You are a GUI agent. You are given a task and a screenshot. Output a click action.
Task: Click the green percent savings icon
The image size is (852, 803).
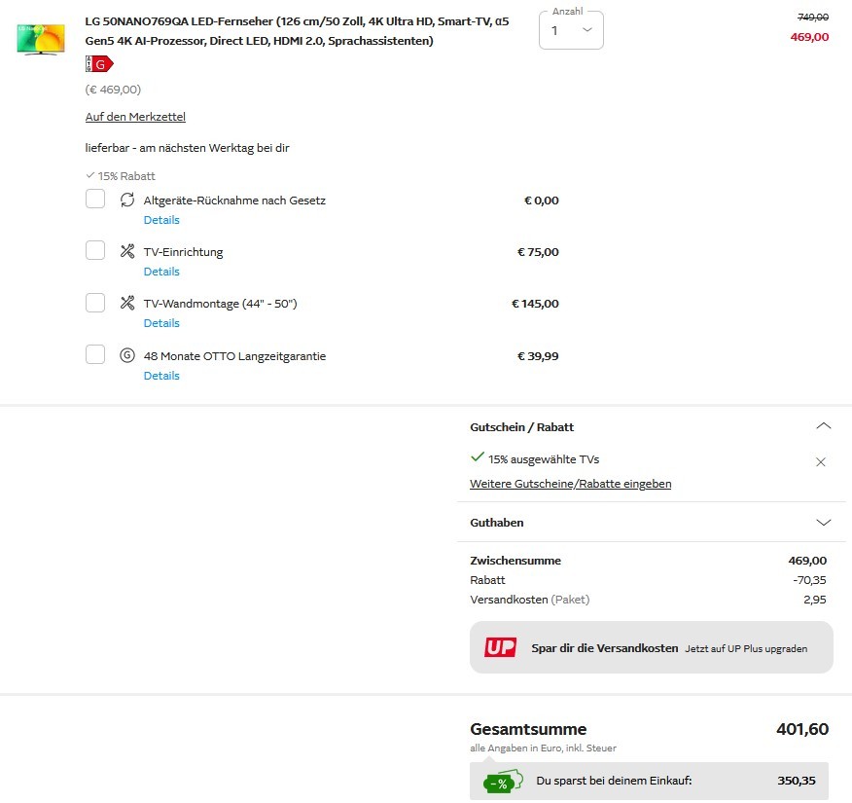click(502, 782)
